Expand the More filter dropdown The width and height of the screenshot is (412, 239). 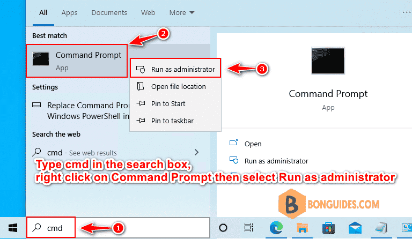[181, 12]
